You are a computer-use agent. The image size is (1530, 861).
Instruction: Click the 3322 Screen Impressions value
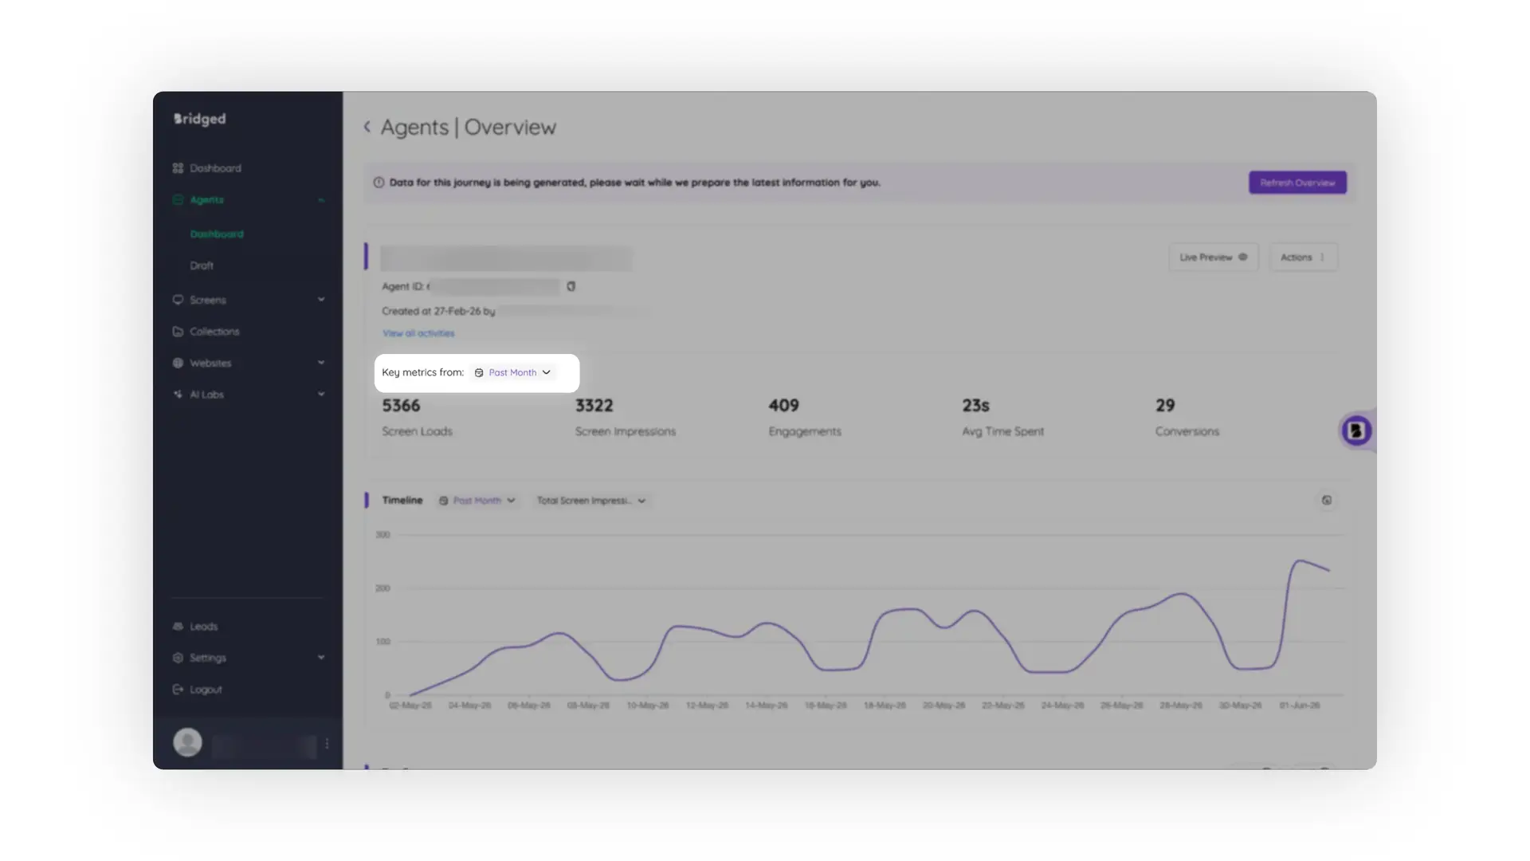(x=594, y=405)
